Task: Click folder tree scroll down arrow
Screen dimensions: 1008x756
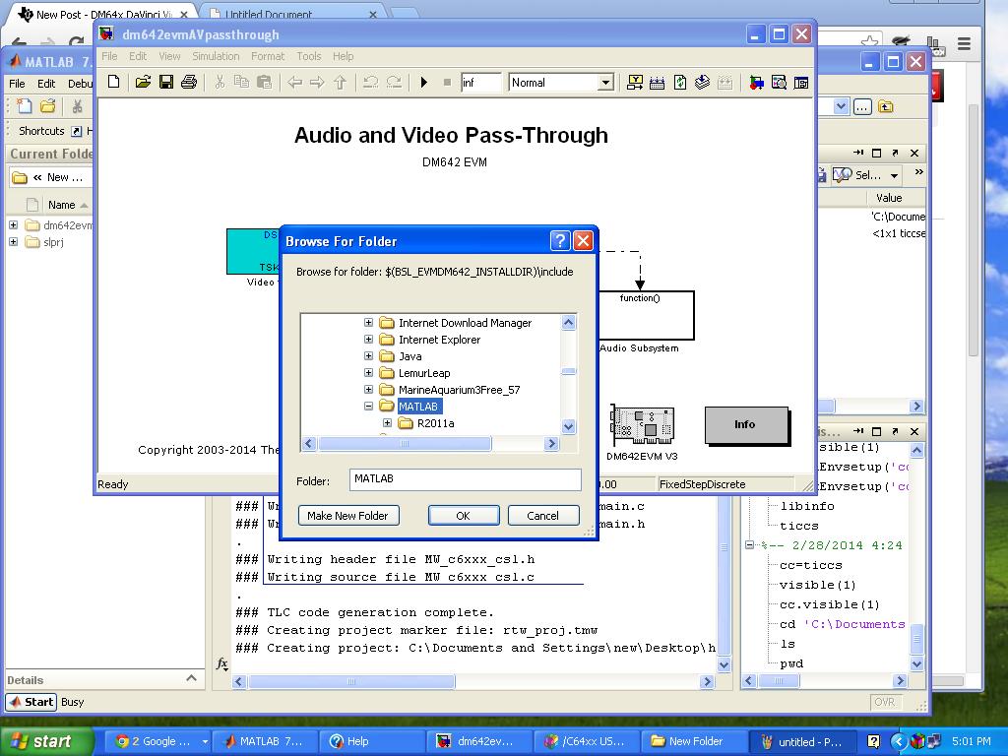Action: 568,425
